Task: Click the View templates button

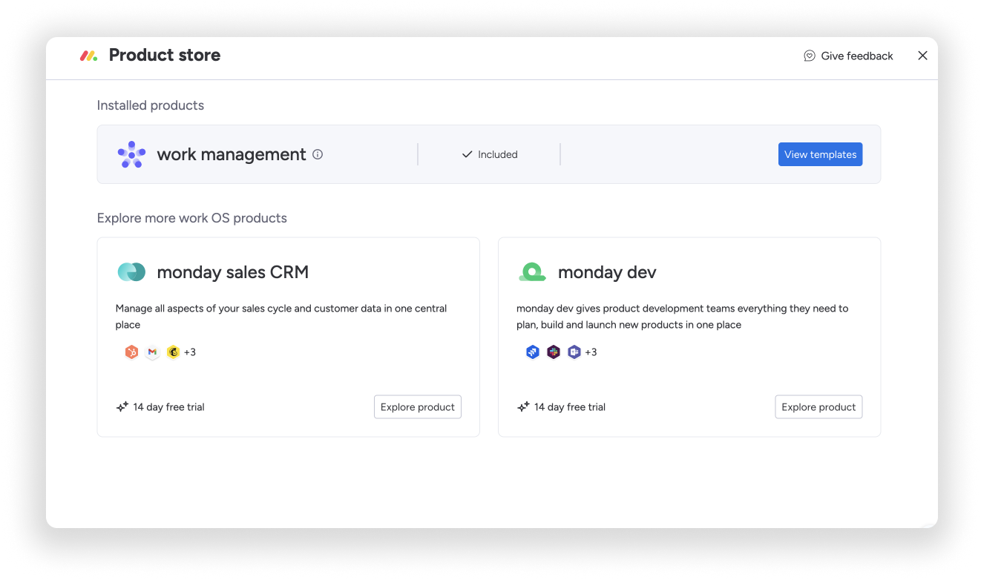Action: click(x=820, y=154)
